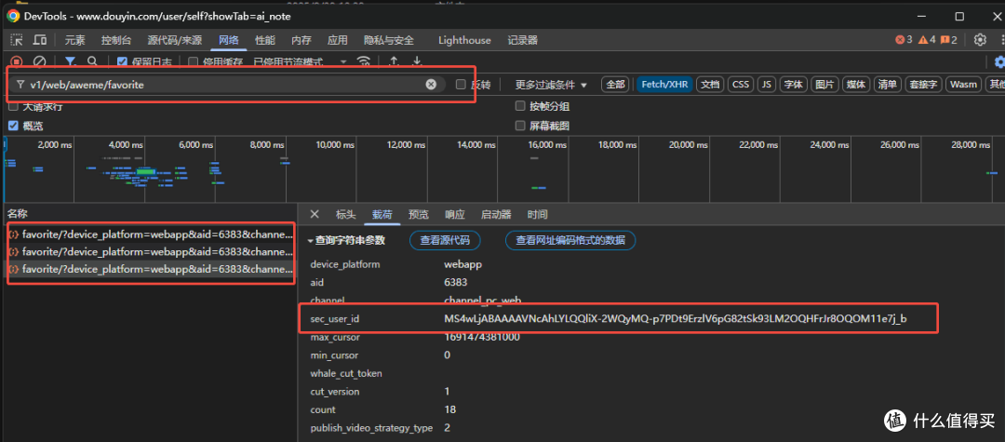Select the 网络 panel tab
The image size is (1005, 442).
tap(229, 40)
